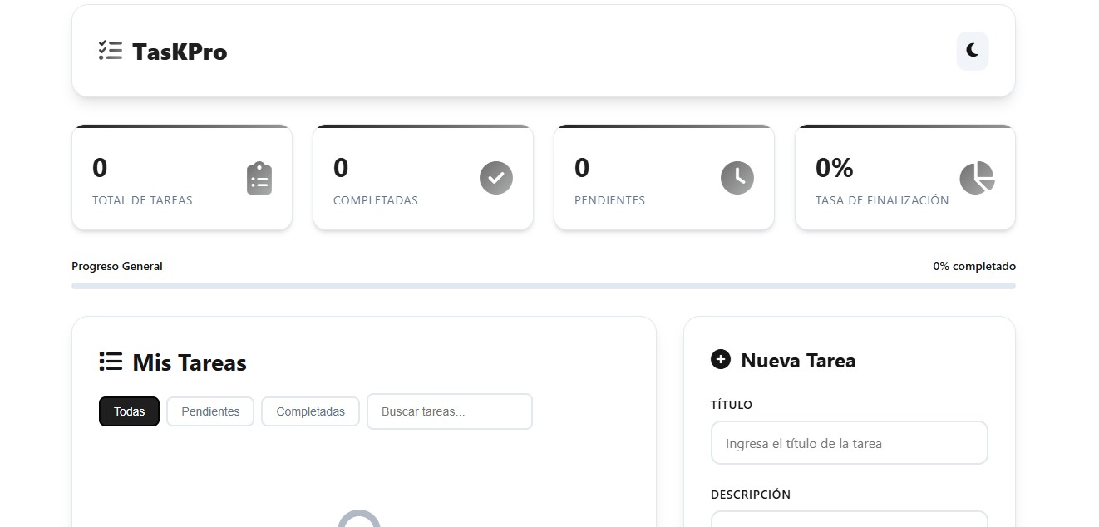Click the TÍTULO field label

(732, 405)
